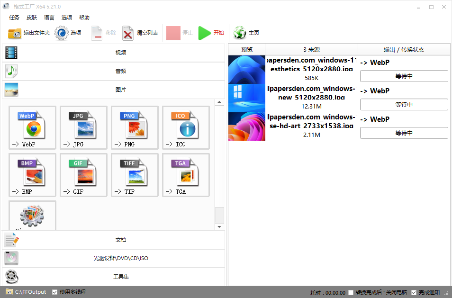Open the 任务 menu
The height and width of the screenshot is (298, 452).
point(14,18)
